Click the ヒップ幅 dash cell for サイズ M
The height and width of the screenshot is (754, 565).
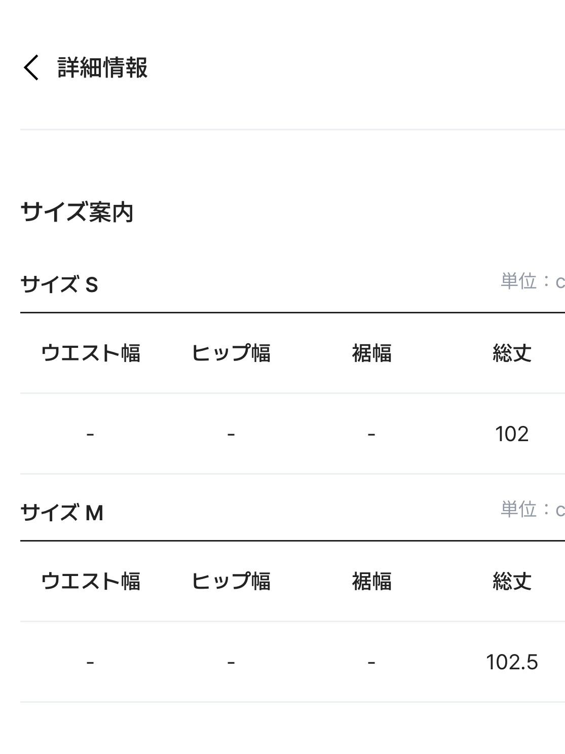231,662
